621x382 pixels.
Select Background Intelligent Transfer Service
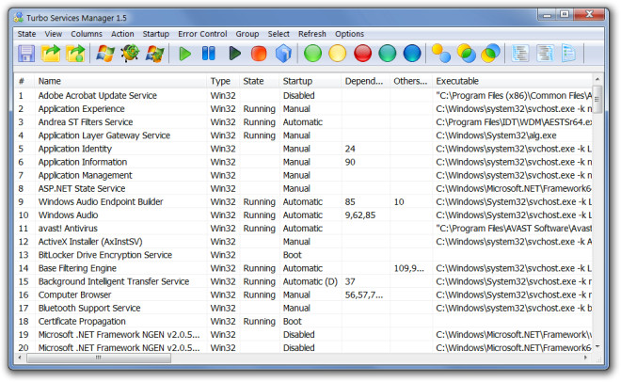click(x=303, y=281)
